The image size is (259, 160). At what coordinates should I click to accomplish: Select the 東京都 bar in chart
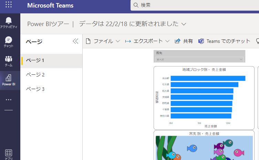point(208,78)
